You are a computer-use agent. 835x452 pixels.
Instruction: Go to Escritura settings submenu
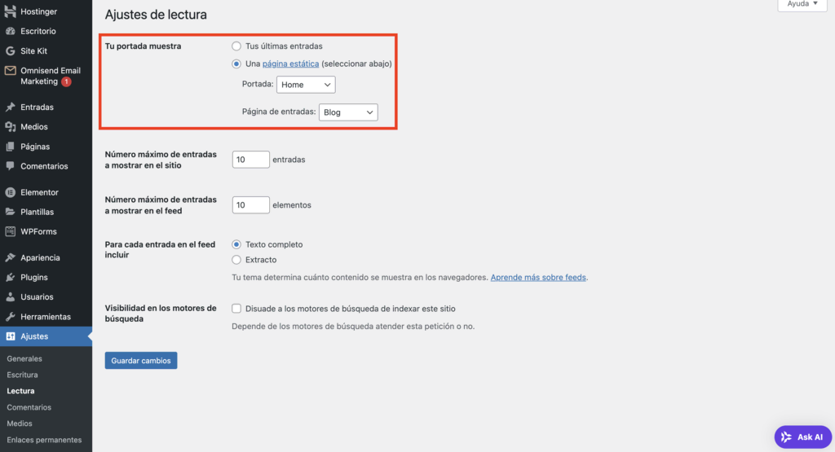(x=22, y=375)
